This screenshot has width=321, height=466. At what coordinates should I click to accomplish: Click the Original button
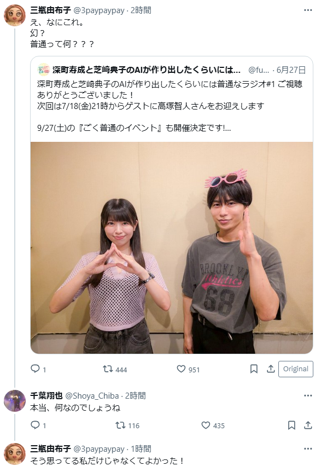[x=295, y=369]
